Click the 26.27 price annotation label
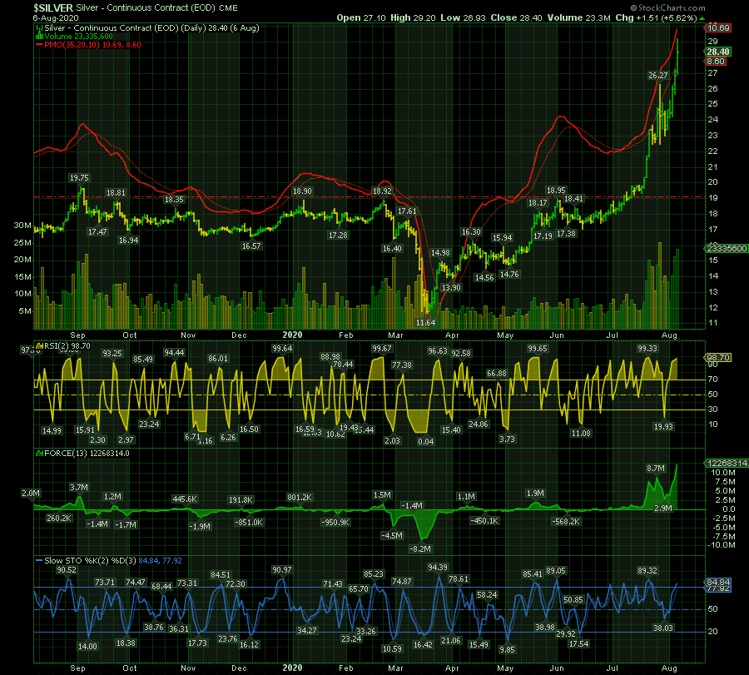The image size is (749, 675). [658, 75]
